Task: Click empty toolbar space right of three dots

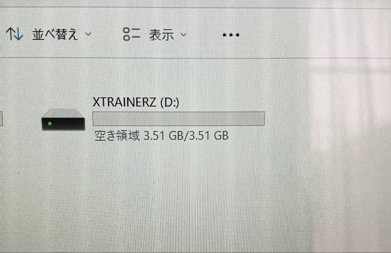Action: (x=312, y=35)
